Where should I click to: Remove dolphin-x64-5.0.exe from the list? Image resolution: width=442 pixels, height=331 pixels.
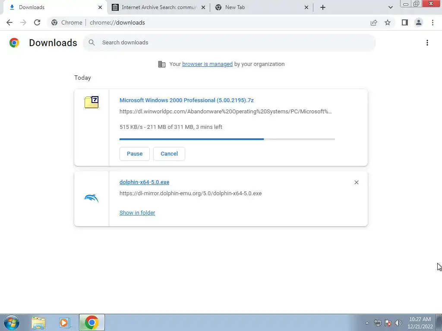[356, 182]
